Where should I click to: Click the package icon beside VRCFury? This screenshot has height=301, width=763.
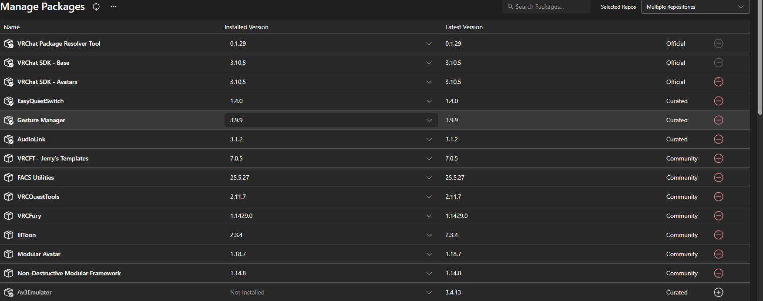(x=9, y=216)
